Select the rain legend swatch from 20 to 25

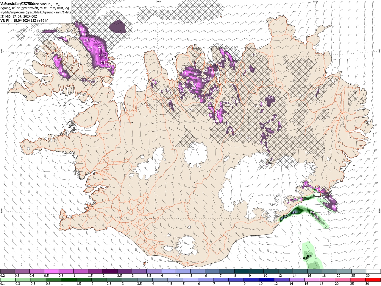tap(343, 280)
